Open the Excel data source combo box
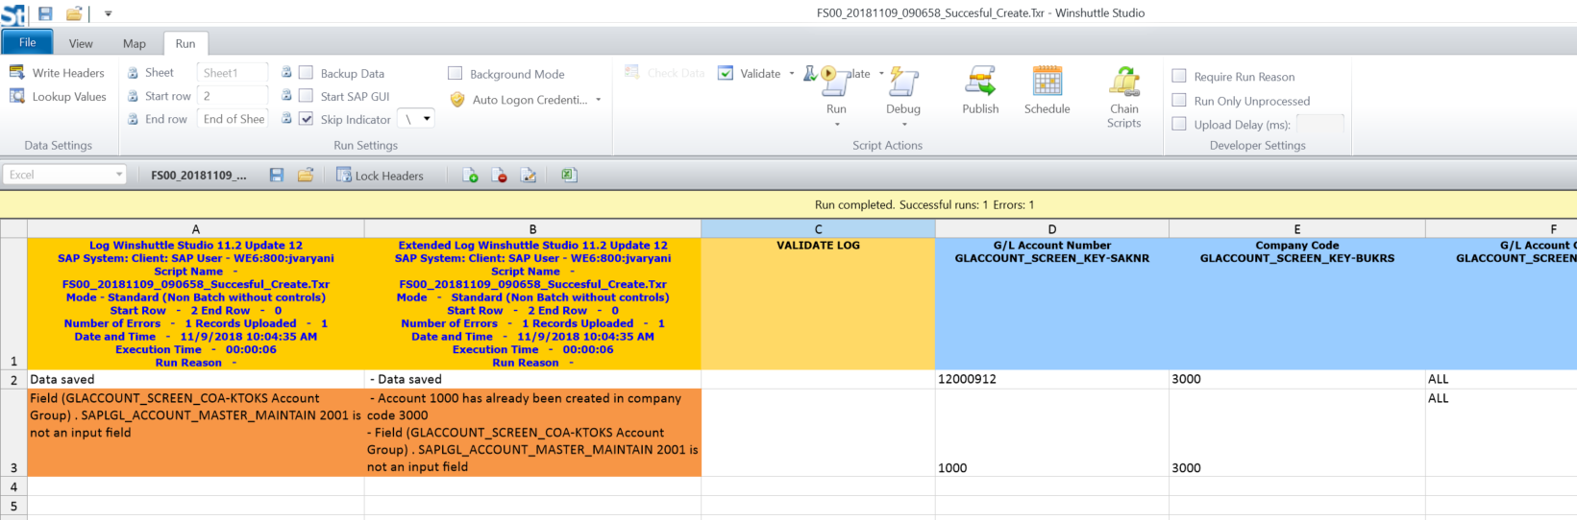This screenshot has width=1577, height=520. pyautogui.click(x=119, y=175)
